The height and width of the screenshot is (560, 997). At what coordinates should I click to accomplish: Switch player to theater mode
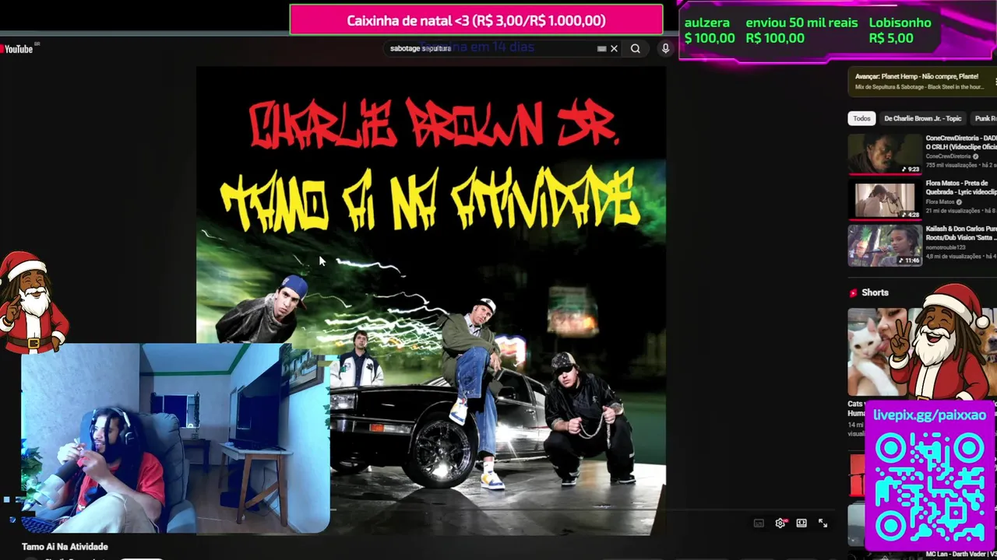[801, 523]
